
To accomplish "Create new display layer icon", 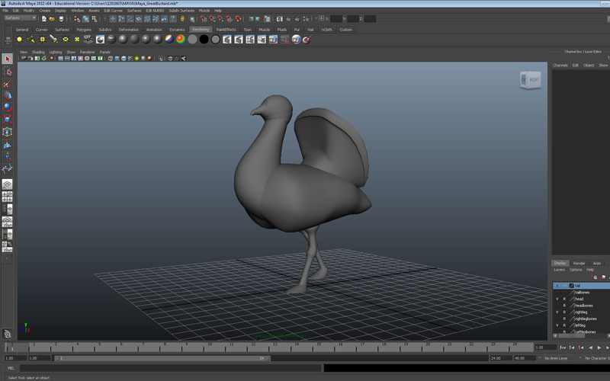I will point(595,277).
